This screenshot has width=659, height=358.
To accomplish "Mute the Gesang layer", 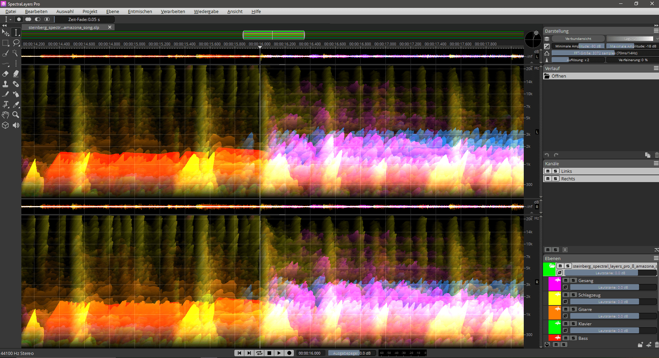I will click(565, 281).
